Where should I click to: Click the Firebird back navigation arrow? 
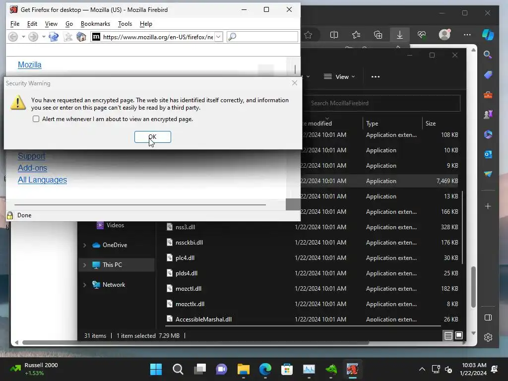point(13,37)
